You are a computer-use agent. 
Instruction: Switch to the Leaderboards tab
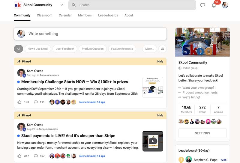tap(108, 15)
